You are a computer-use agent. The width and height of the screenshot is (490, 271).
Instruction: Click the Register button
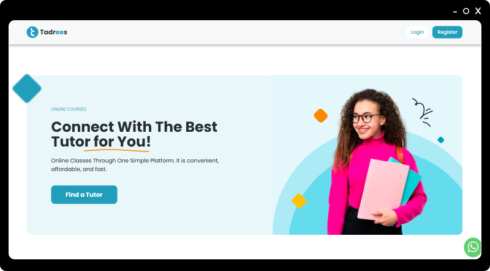click(447, 32)
